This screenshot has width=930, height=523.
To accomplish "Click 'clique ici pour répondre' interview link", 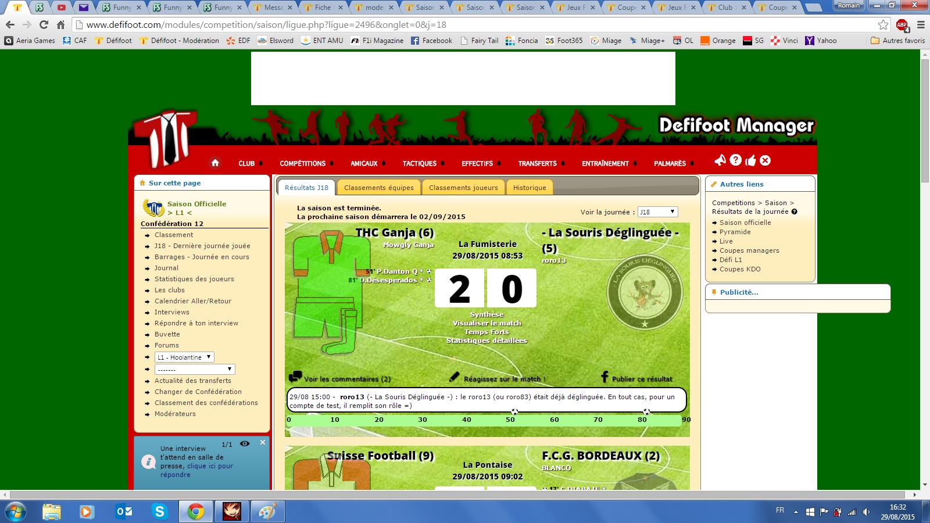I will [x=196, y=470].
